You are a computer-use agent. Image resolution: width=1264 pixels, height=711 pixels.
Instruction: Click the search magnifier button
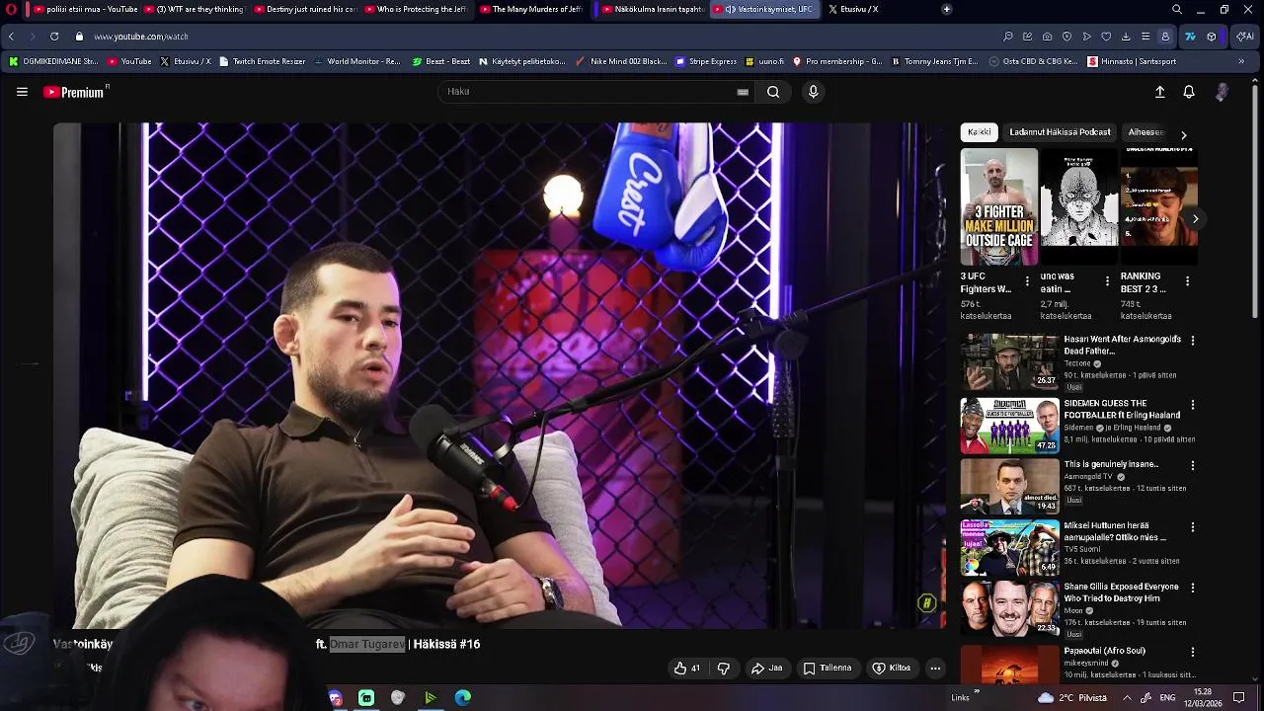(773, 92)
